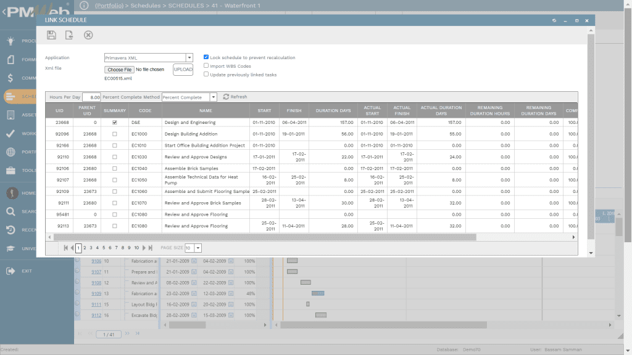Click the Hours Per Day input field
632x355 pixels.
[91, 97]
